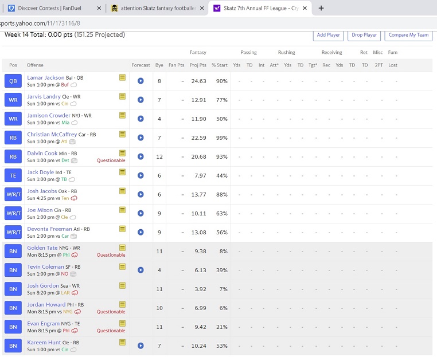Open Tevin Coleman's player notes icon

tap(122, 267)
